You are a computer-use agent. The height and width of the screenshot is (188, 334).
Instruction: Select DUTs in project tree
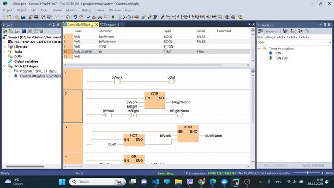pos(18,56)
